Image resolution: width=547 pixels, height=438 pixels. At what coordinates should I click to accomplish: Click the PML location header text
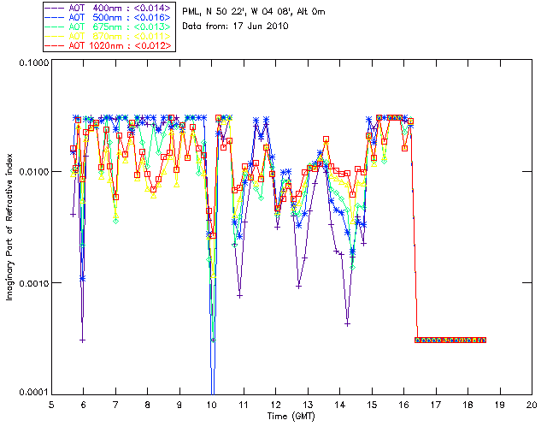[x=254, y=12]
